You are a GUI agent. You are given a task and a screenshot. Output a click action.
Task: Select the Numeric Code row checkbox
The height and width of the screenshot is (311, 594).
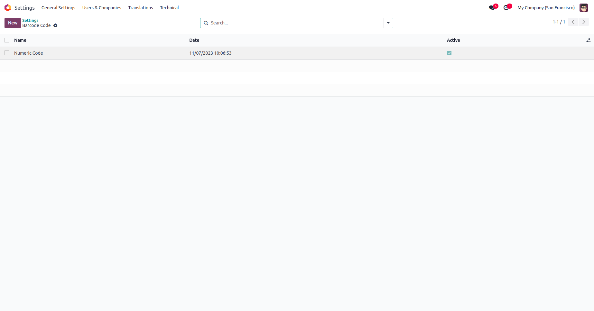click(x=7, y=53)
